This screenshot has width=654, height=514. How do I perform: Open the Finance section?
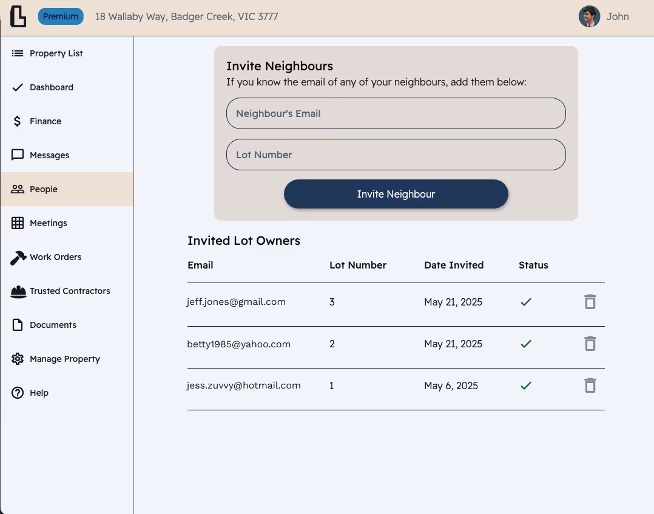(x=67, y=121)
